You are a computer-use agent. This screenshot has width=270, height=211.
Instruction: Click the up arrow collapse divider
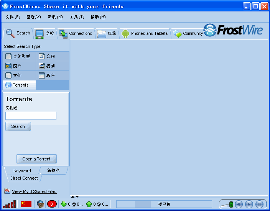(x=72, y=196)
